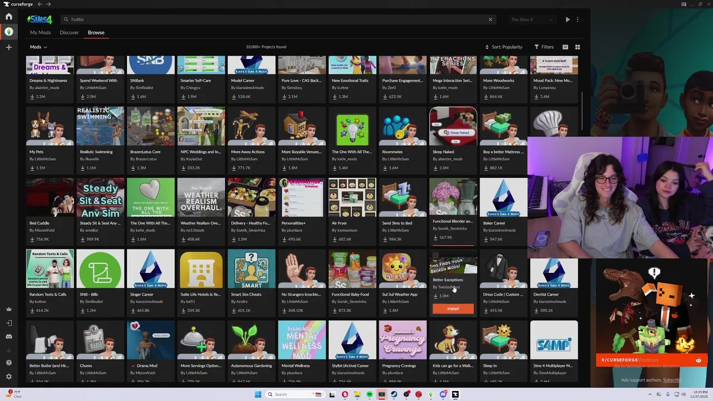Click the Functional Baby Food mod title
The height and width of the screenshot is (401, 713).
coord(350,294)
